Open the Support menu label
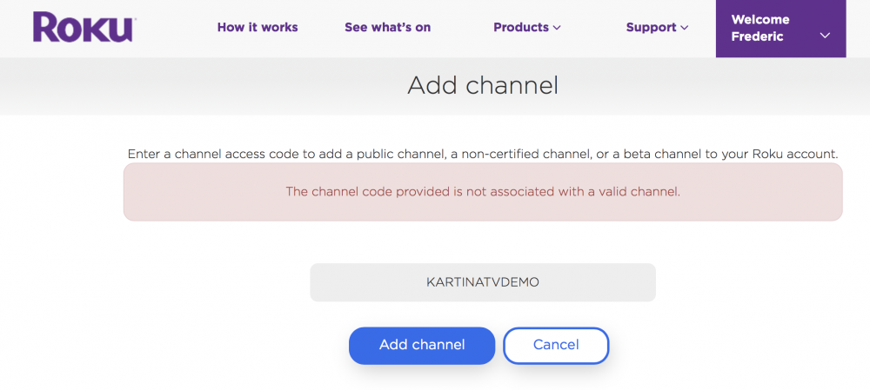Image resolution: width=870 pixels, height=390 pixels. 651,27
